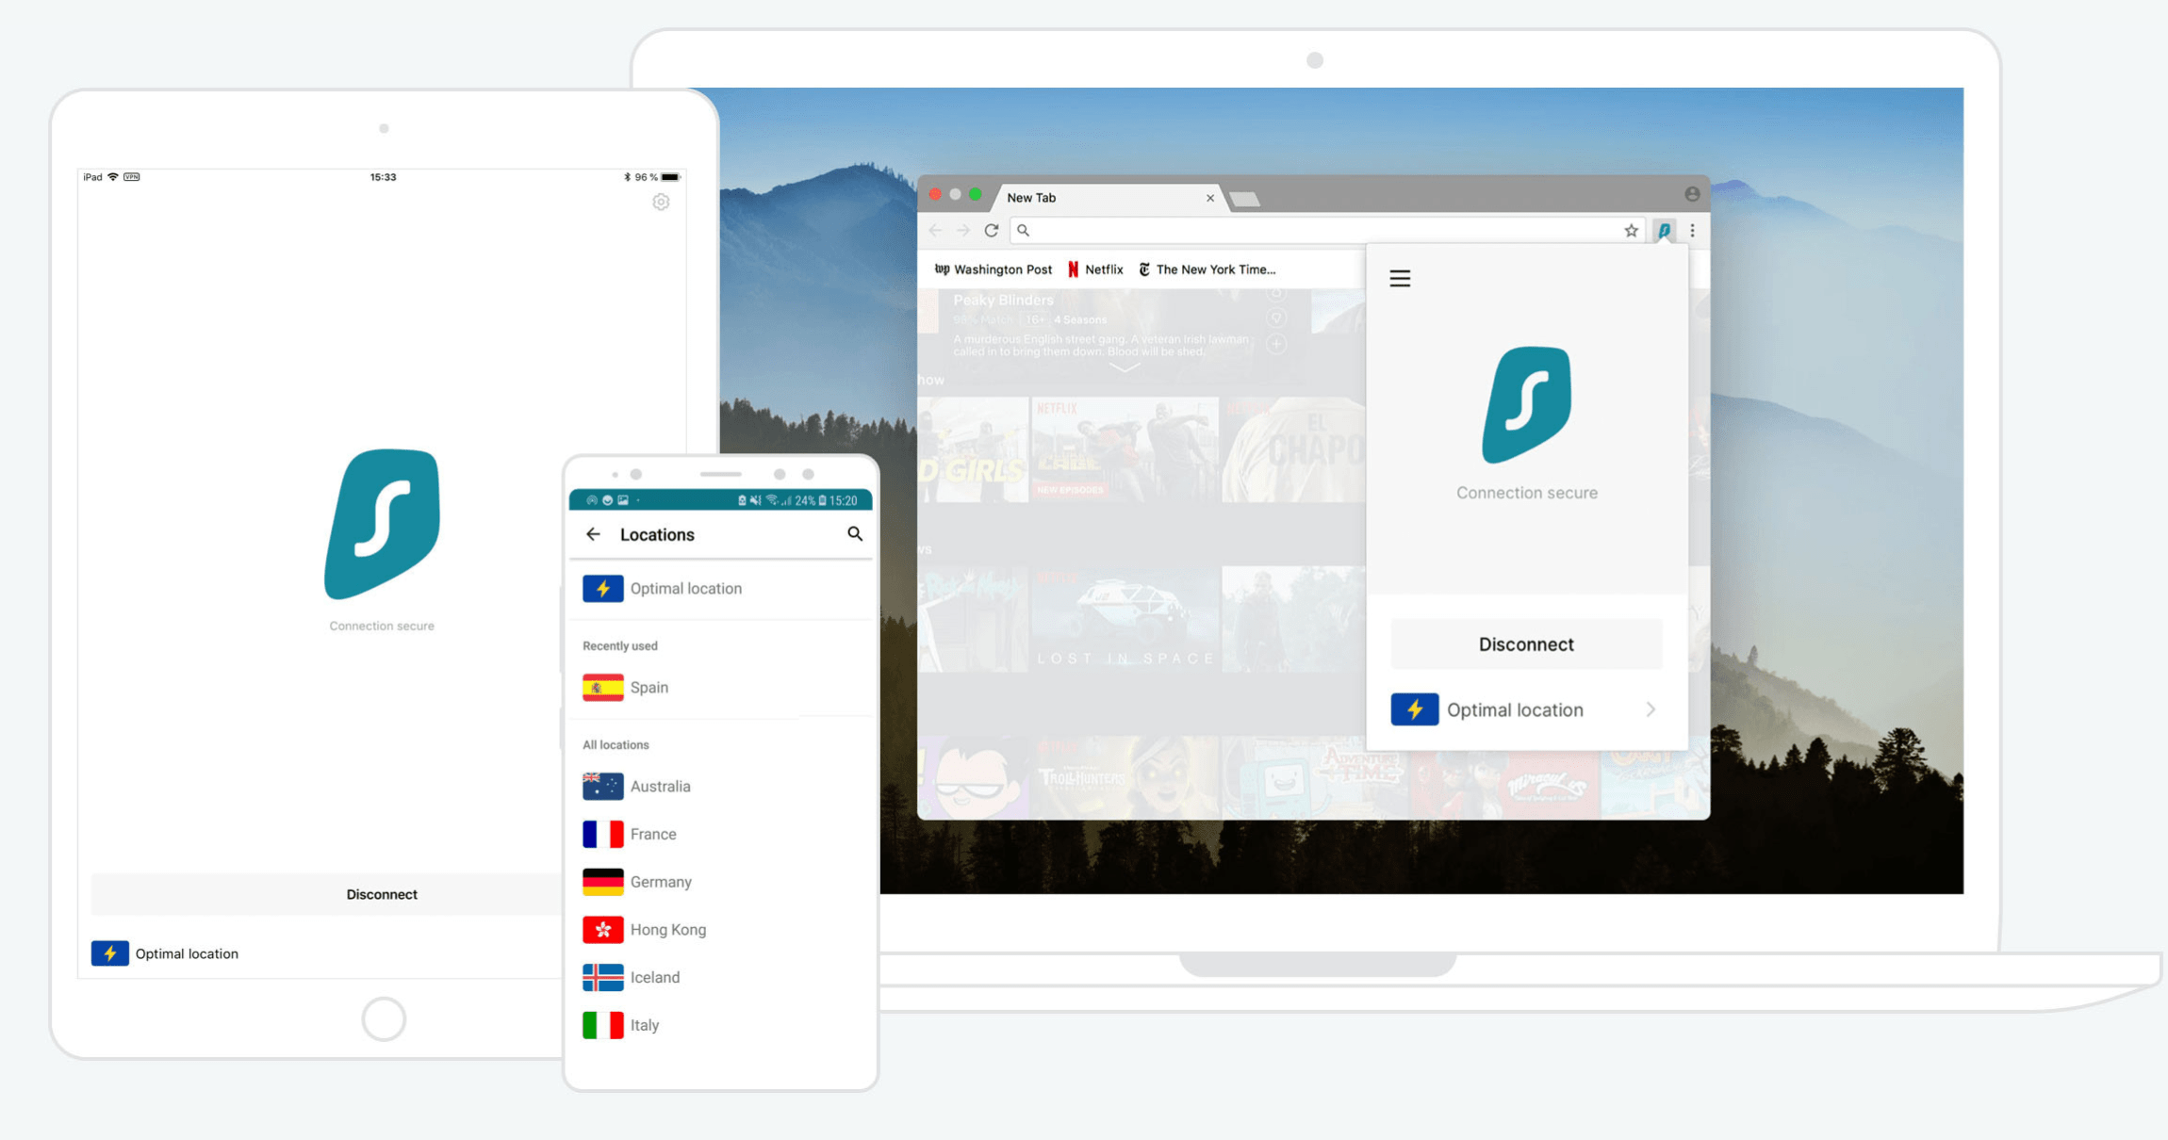Screen dimensions: 2168x1140
Task: Choose Optimal location in phone list
Action: (x=721, y=588)
